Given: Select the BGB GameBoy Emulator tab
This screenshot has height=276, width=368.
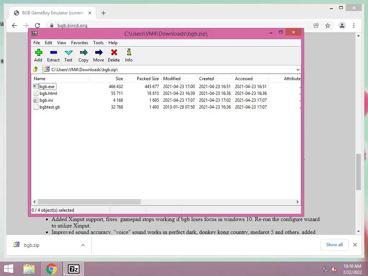Looking at the screenshot, I should [52, 13].
